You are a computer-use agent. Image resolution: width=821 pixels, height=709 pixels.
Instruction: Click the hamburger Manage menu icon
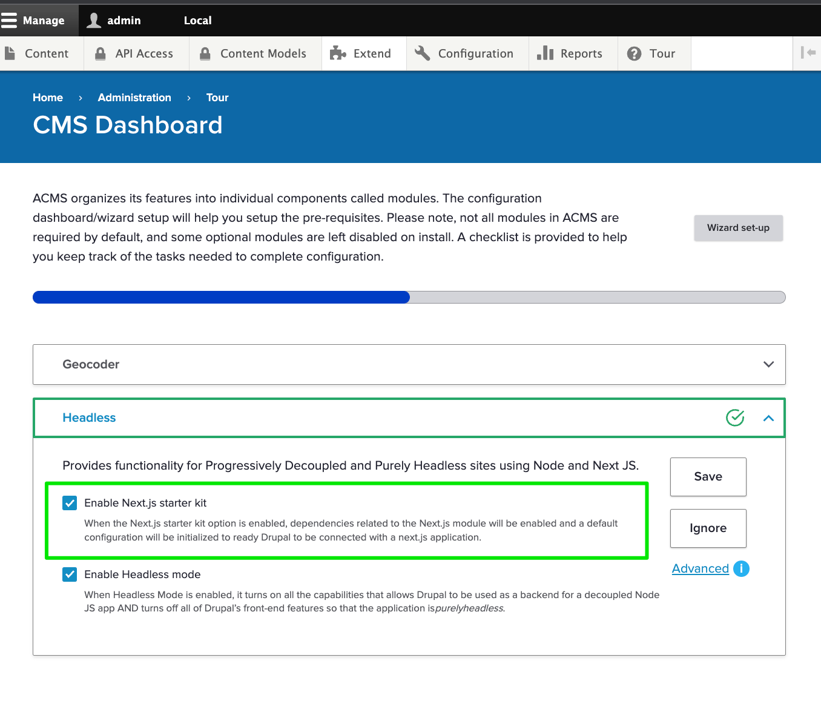(8, 21)
